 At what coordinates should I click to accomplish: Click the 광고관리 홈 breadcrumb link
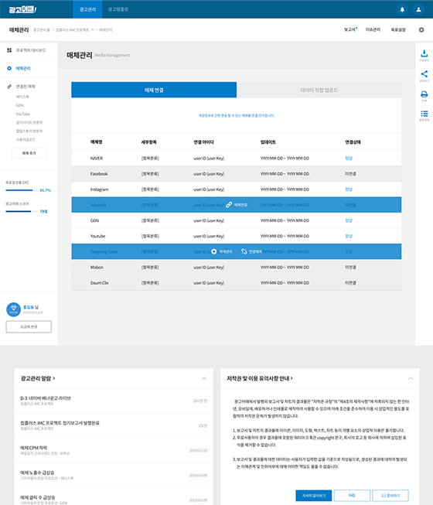pyautogui.click(x=42, y=29)
